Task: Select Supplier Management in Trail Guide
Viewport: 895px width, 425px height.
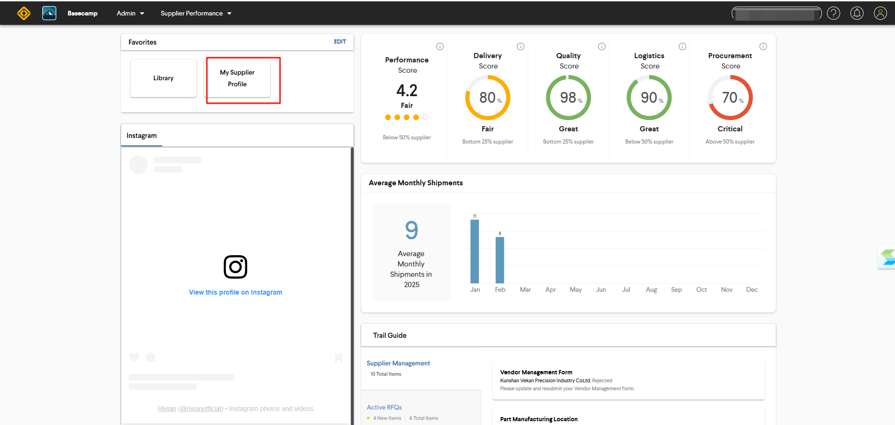Action: click(398, 363)
